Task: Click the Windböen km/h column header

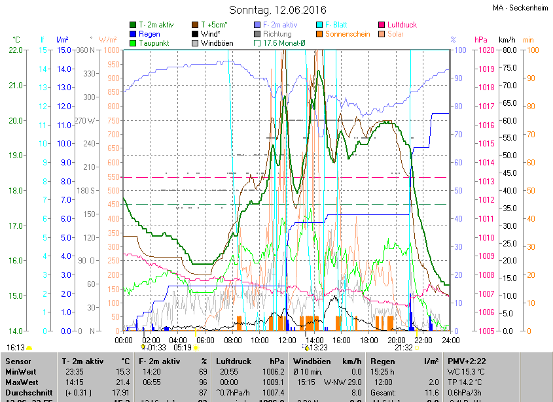Action: tap(327, 361)
